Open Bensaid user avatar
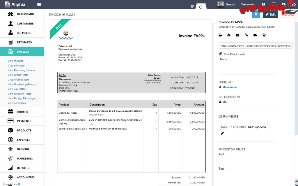The width and height of the screenshot is (298, 186). (x=221, y=4)
